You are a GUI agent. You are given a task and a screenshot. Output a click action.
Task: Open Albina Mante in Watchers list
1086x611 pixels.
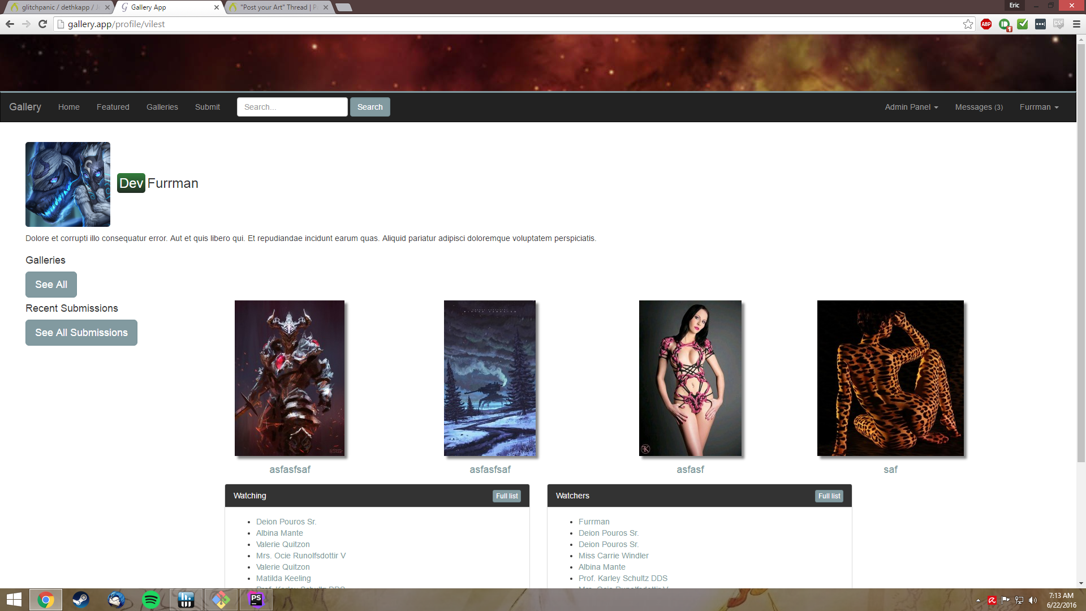coord(602,567)
